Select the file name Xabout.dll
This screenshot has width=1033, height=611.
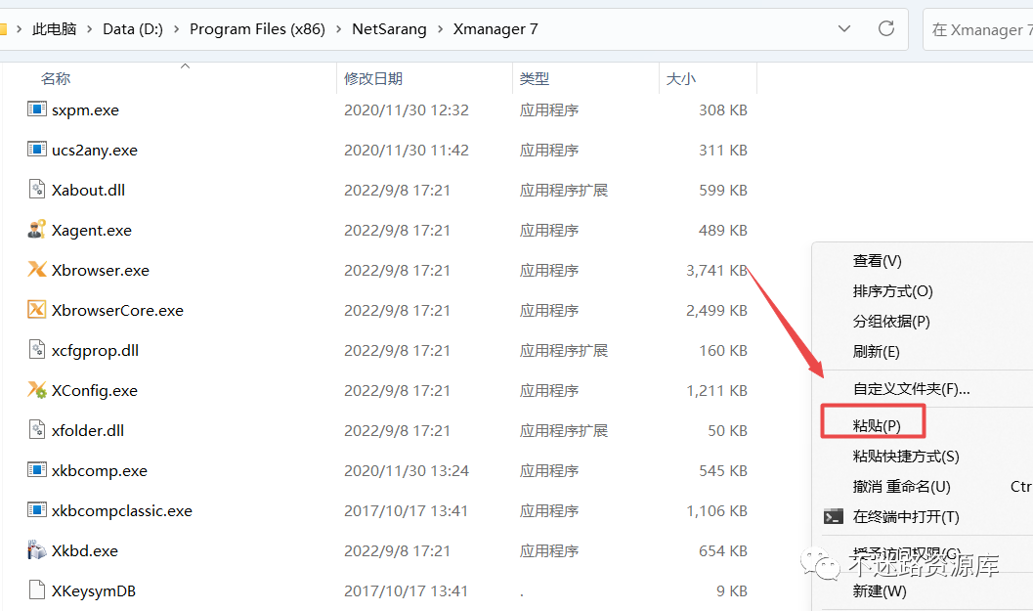pos(88,191)
